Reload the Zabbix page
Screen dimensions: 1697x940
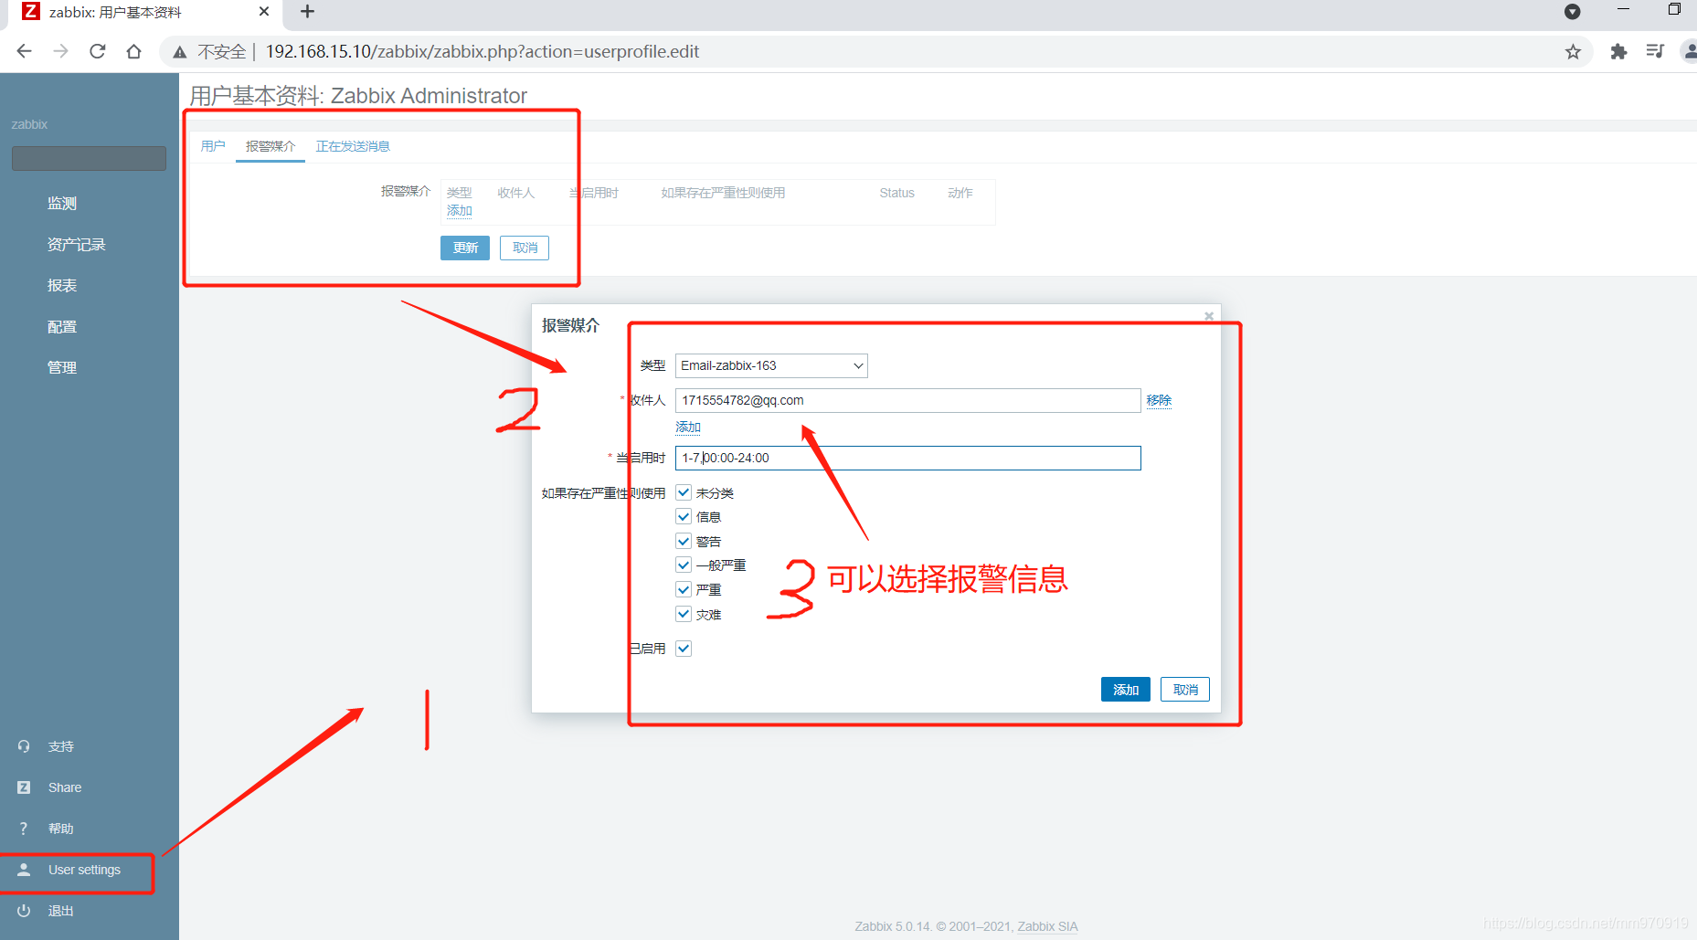coord(98,51)
